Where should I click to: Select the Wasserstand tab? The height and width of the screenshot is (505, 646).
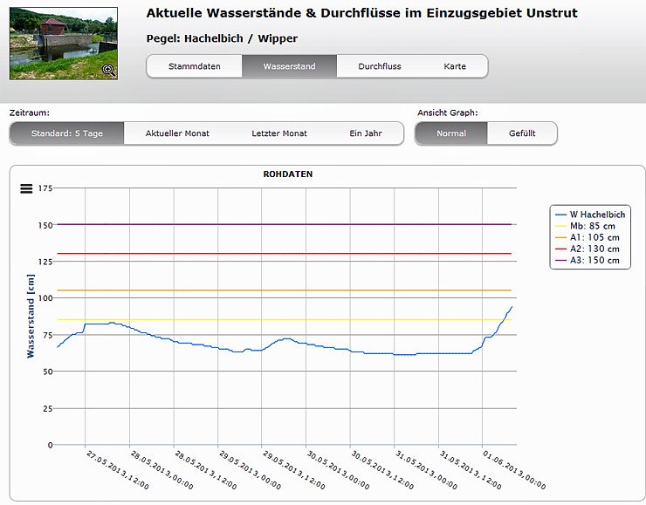pos(289,66)
